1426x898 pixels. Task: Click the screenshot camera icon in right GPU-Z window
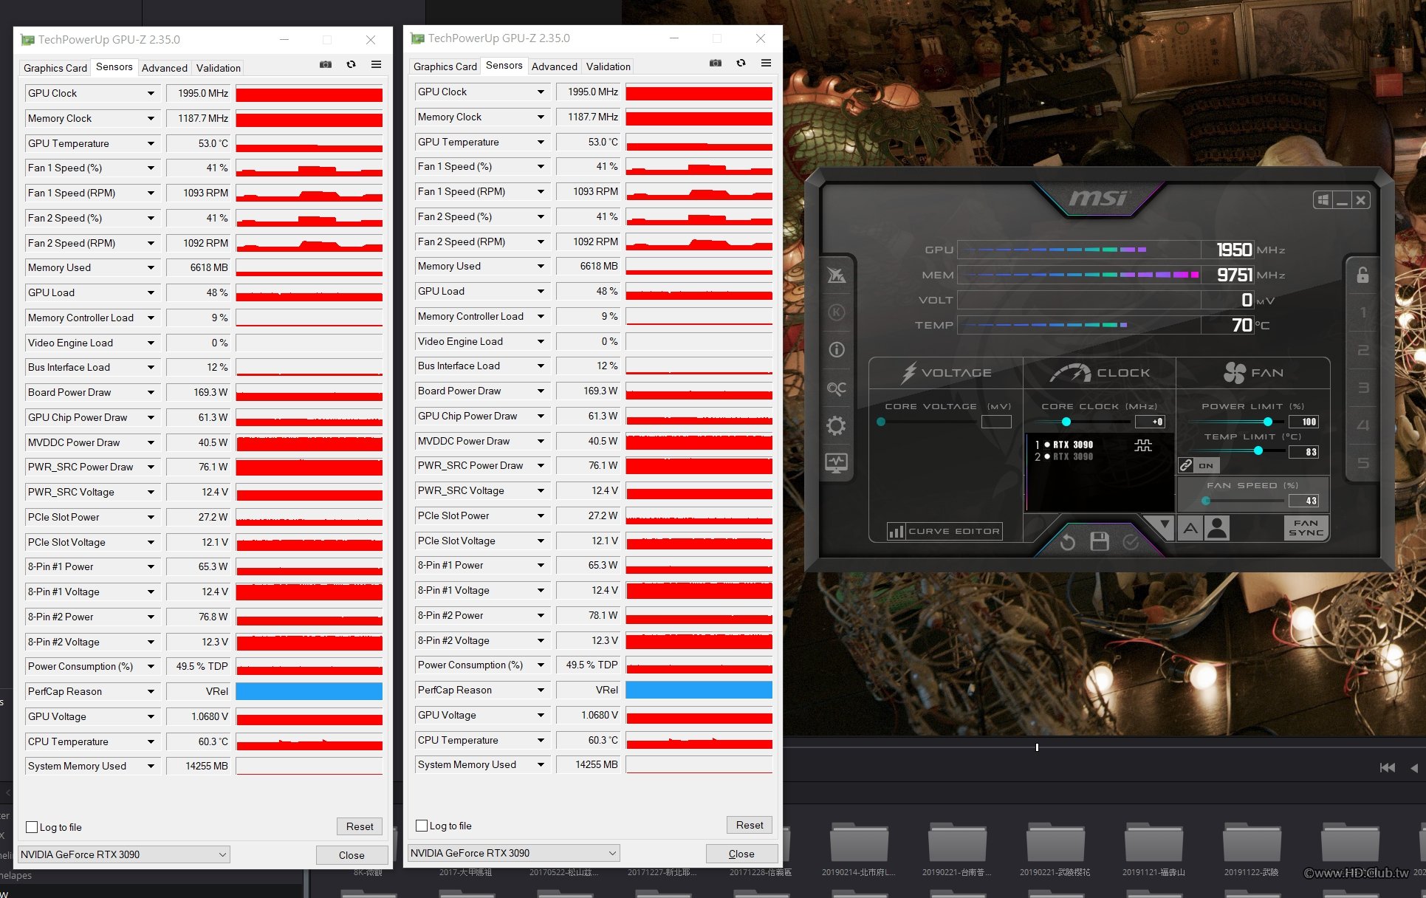(716, 64)
